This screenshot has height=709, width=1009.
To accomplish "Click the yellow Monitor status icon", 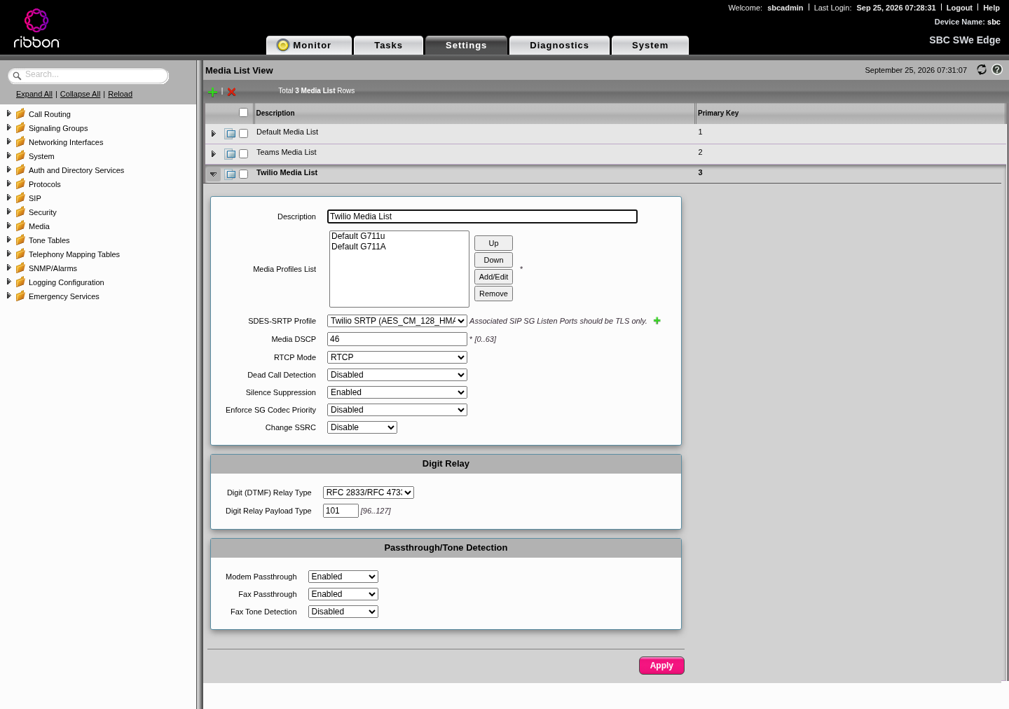I will pyautogui.click(x=283, y=45).
